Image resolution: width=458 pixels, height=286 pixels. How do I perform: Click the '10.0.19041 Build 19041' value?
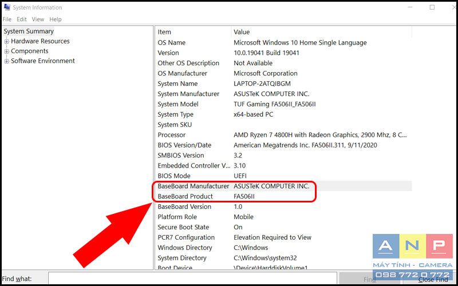coord(266,53)
